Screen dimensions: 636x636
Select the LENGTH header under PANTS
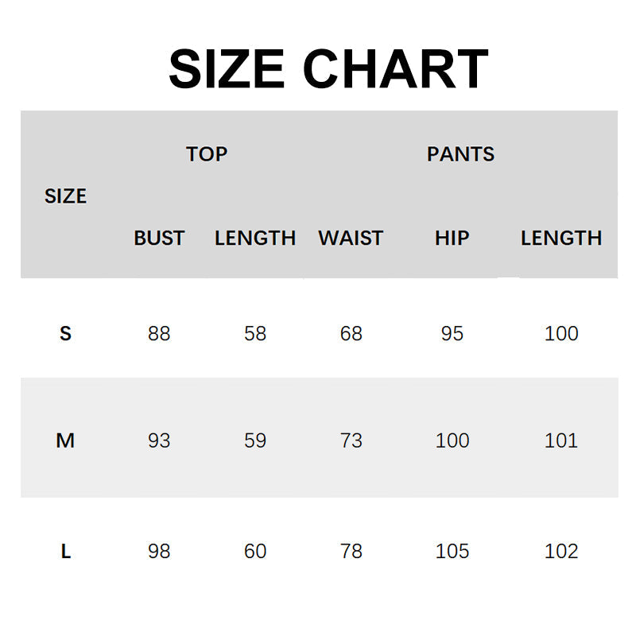(x=561, y=238)
